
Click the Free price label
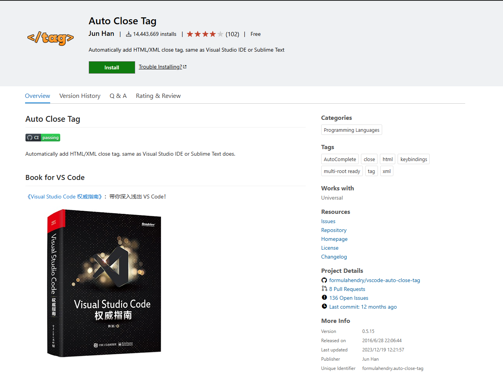coord(256,34)
